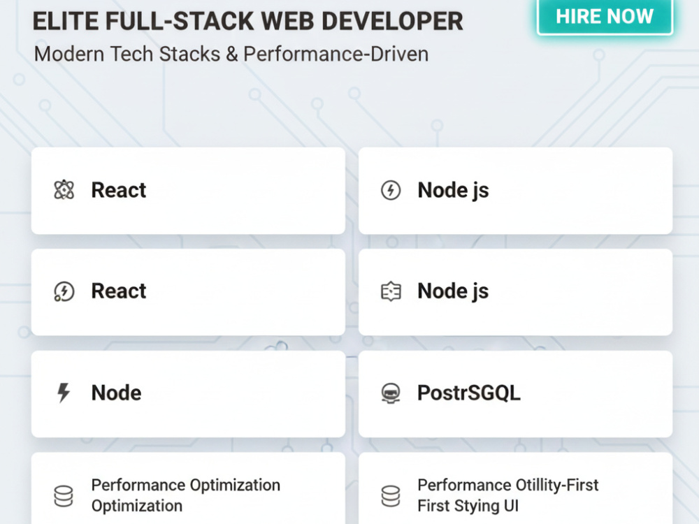699x524 pixels.
Task: Click the database icon beside Performance Otillity-First
Action: pos(391,496)
